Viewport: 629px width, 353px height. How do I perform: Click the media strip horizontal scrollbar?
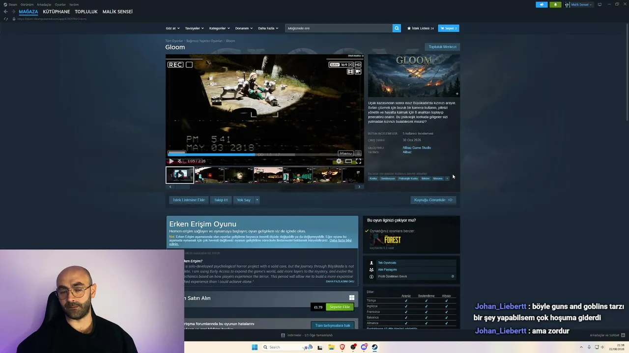(x=265, y=187)
